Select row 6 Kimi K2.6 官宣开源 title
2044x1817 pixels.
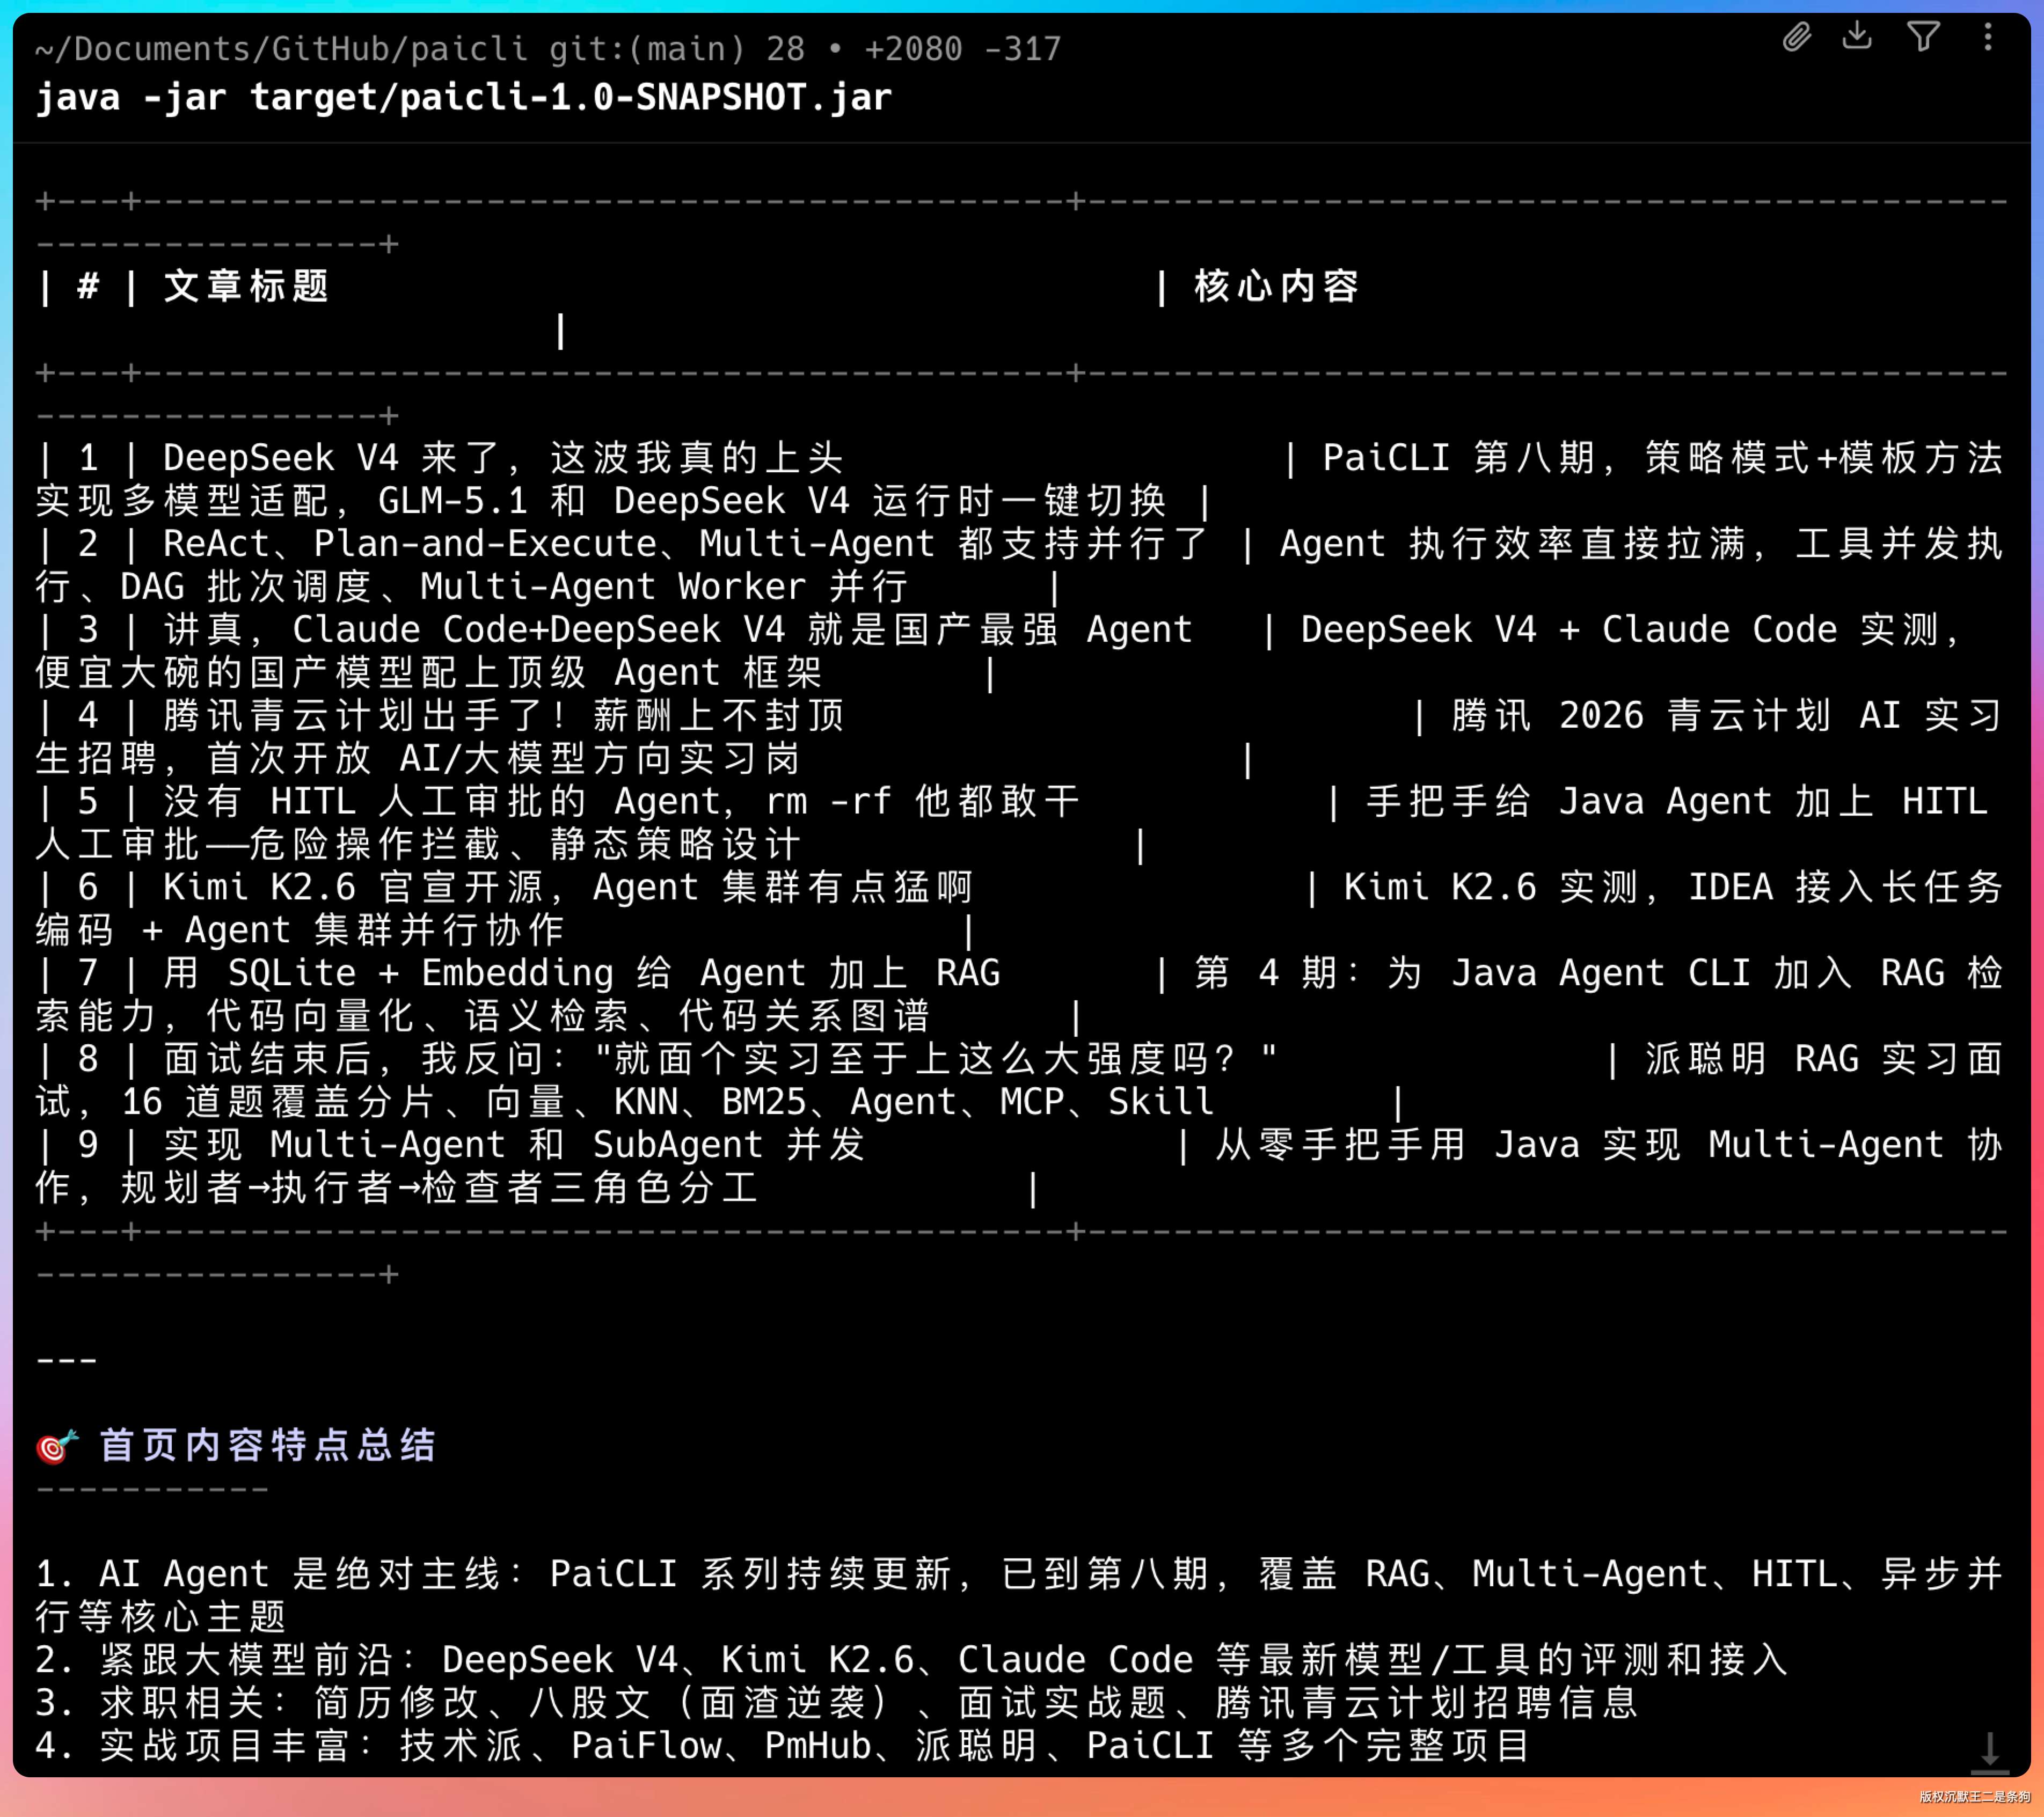[567, 887]
